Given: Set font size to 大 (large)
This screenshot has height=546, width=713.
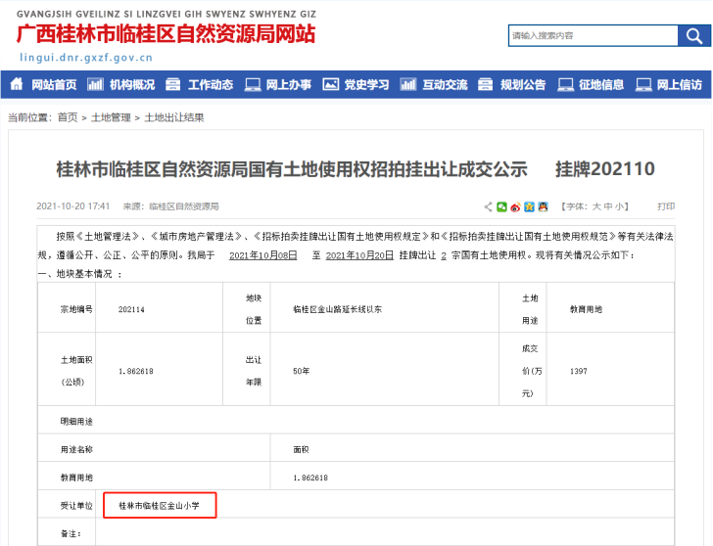Looking at the screenshot, I should (x=595, y=207).
